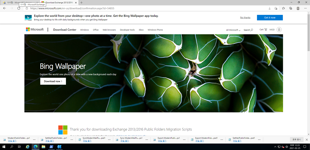Open file link under SyncModernMailPu....psd1
Viewport: 310px width, 150px height.
[x=87, y=141]
